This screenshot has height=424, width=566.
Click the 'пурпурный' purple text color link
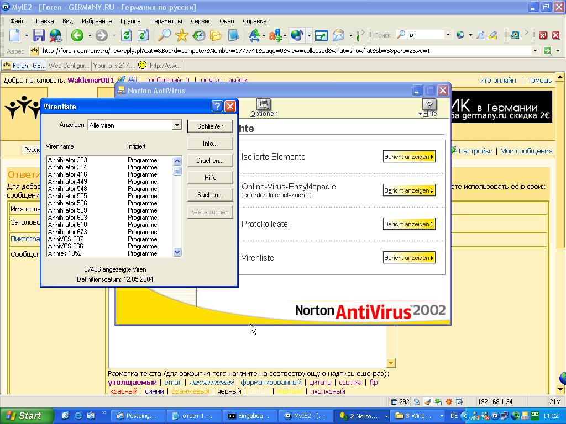[x=328, y=391]
